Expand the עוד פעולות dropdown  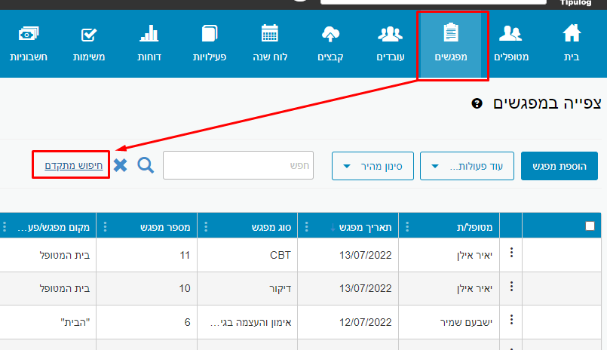[x=467, y=166]
